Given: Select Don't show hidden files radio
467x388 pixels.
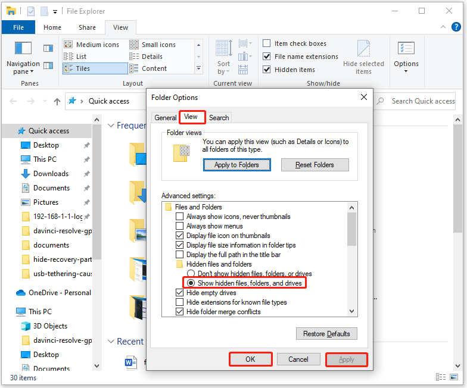Looking at the screenshot, I should (191, 274).
